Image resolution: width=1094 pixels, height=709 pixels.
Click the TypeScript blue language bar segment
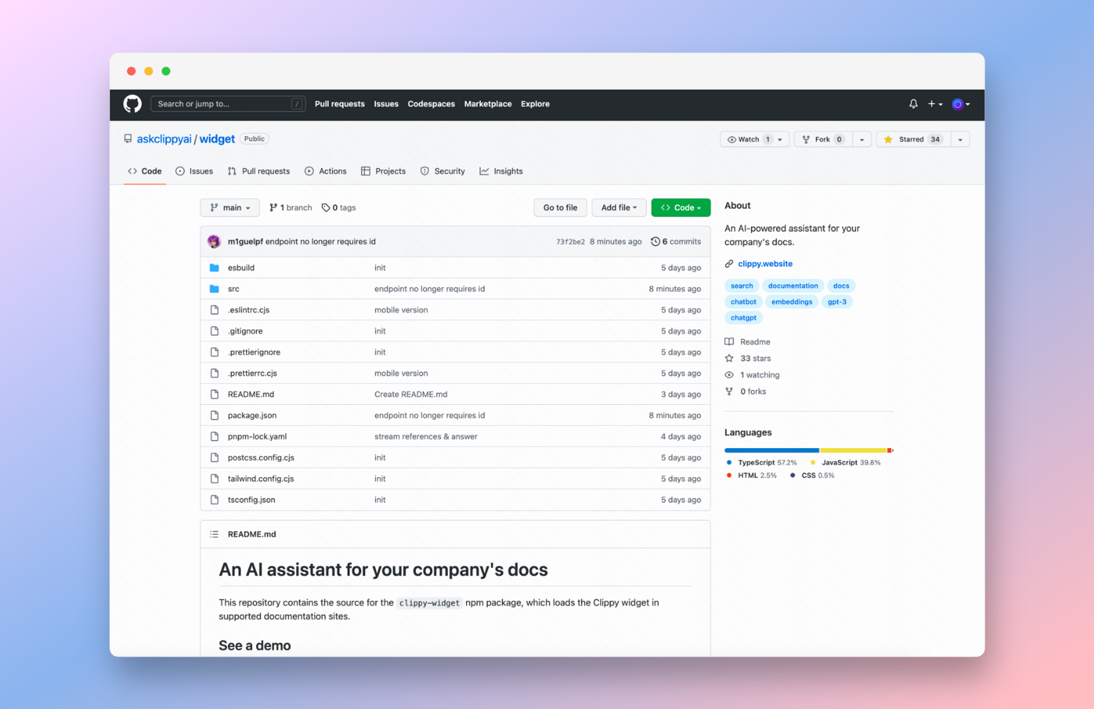(772, 450)
